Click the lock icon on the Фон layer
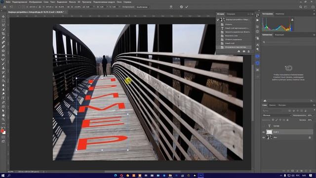Viewport: 316px width, 178px height. tap(310, 137)
